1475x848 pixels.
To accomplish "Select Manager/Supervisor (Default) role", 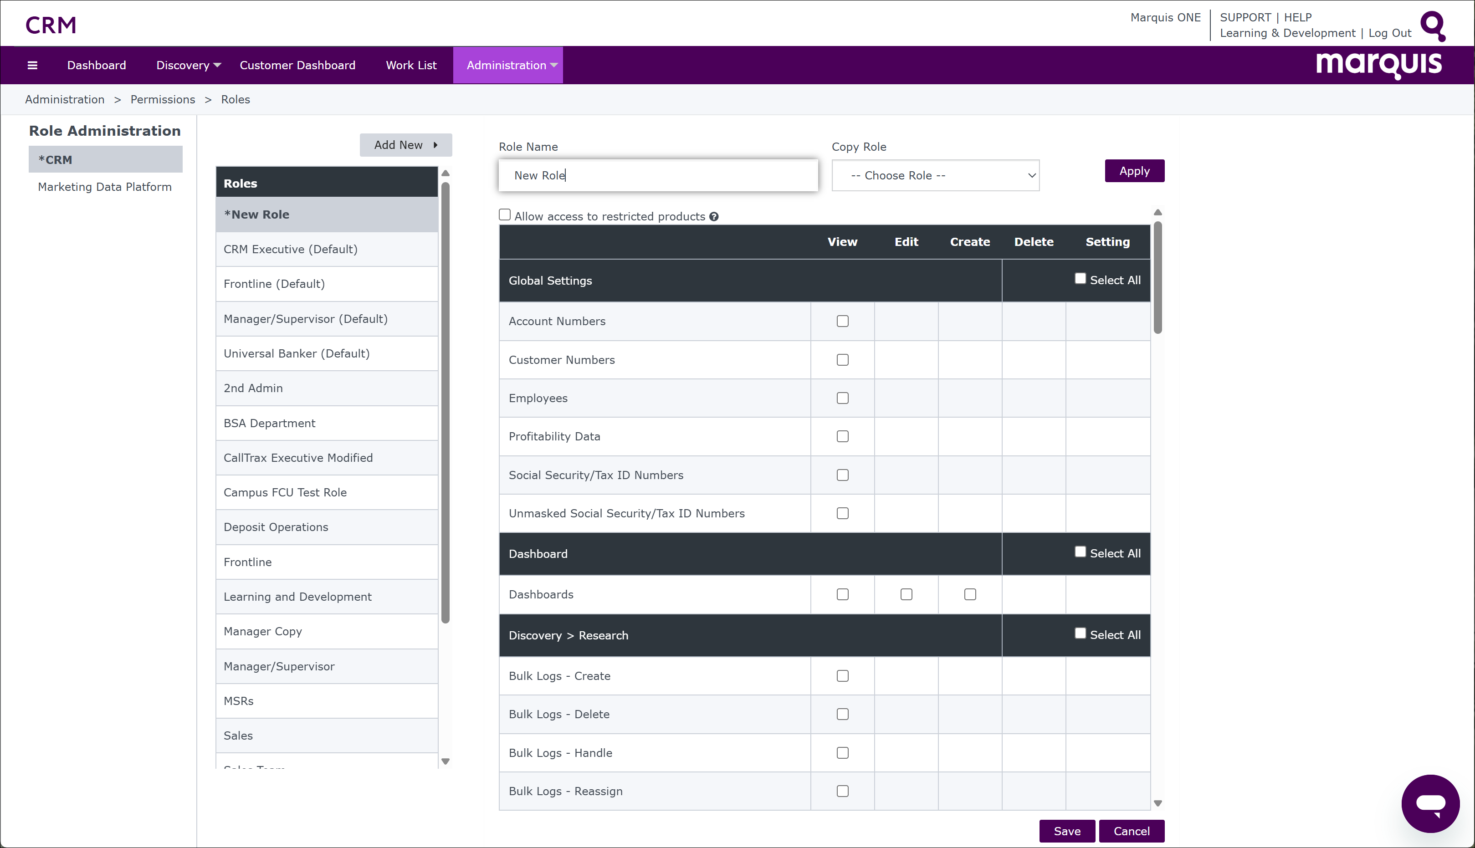I will coord(327,319).
